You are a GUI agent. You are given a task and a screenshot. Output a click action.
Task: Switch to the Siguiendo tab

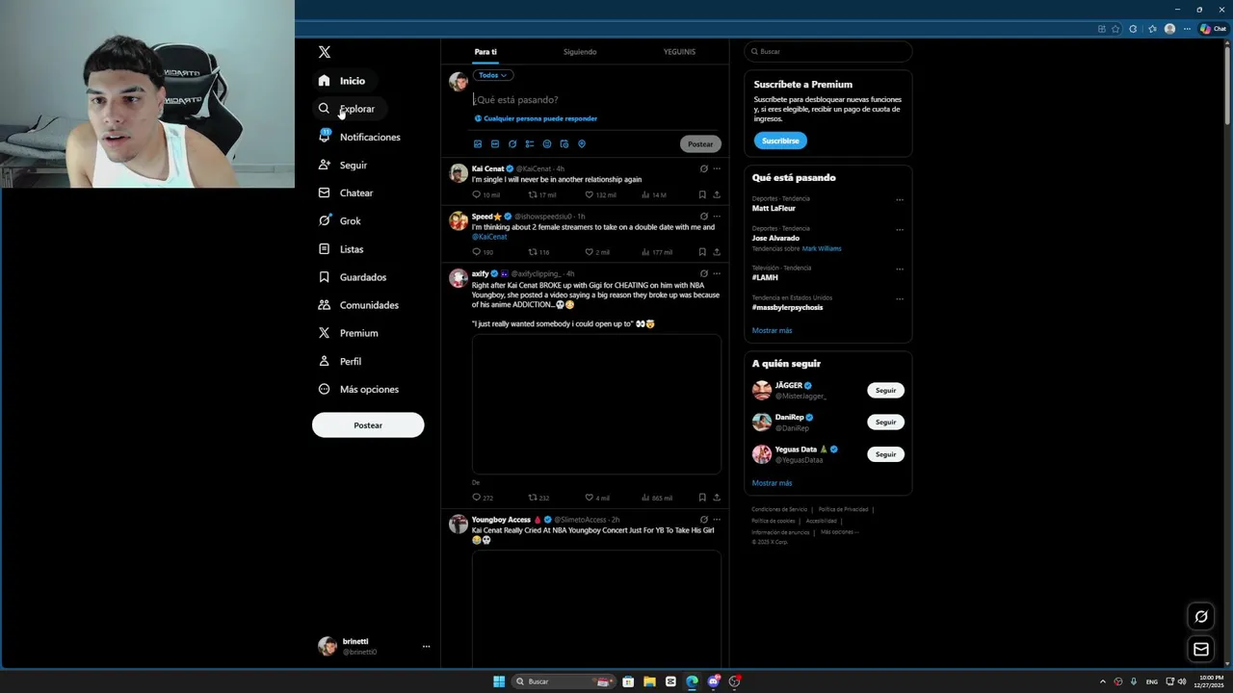click(x=580, y=52)
